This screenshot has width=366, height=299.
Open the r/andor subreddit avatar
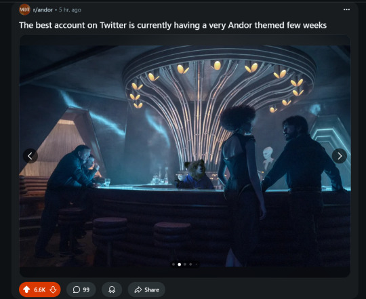pyautogui.click(x=24, y=9)
